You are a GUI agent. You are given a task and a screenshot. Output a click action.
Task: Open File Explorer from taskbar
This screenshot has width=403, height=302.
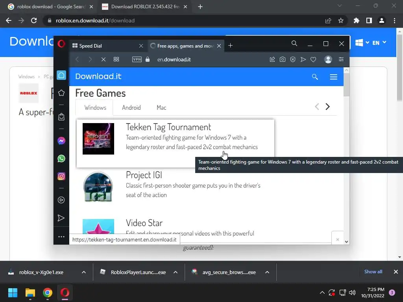30,293
